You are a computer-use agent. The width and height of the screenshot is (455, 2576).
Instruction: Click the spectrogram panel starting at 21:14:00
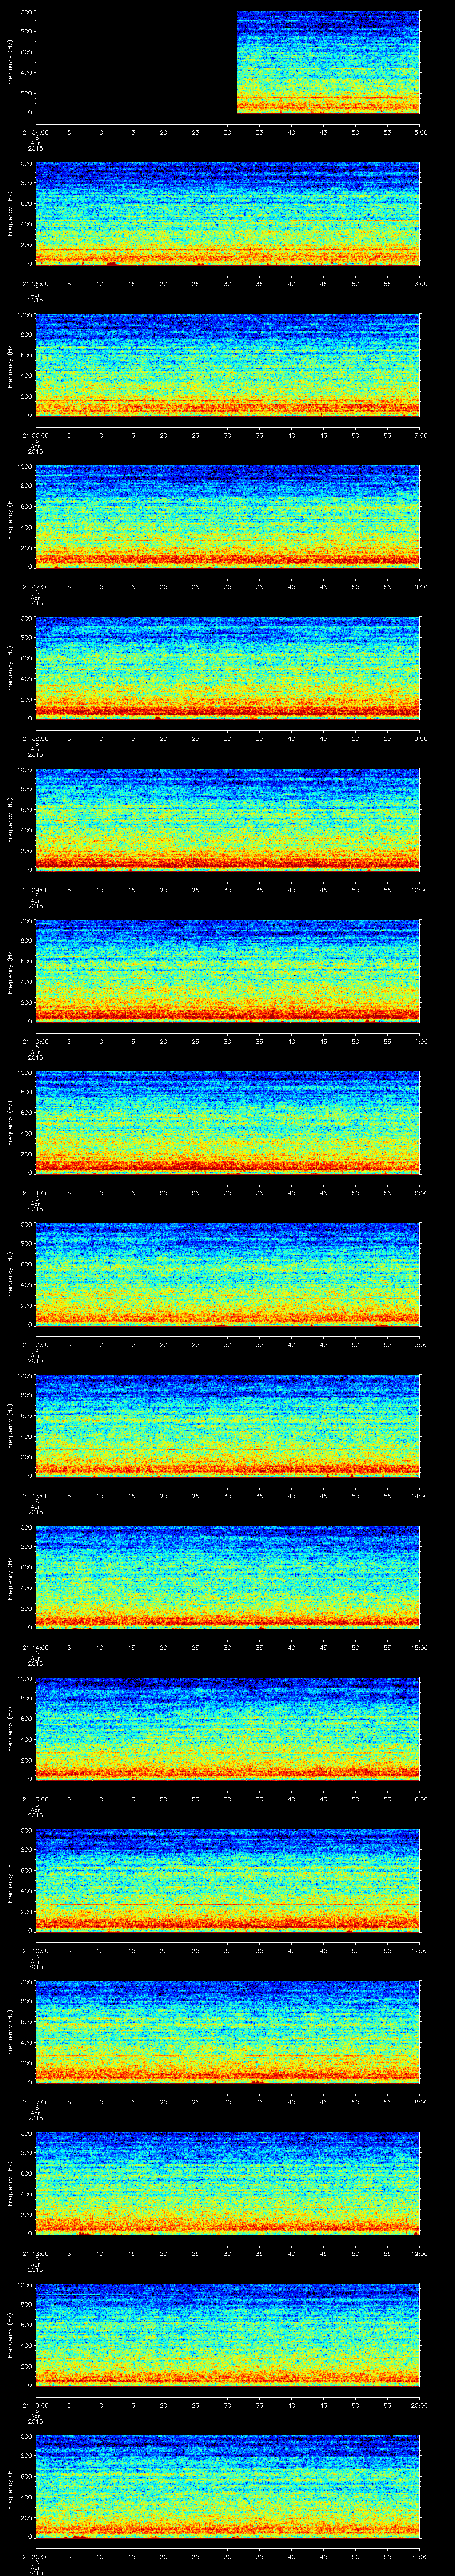228,1577
